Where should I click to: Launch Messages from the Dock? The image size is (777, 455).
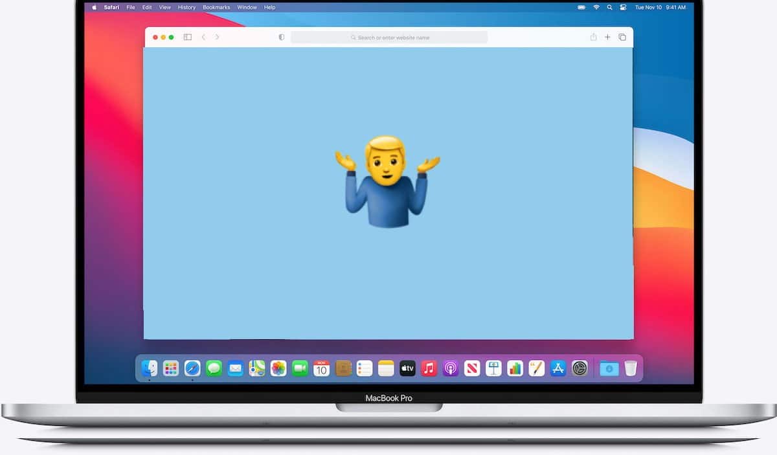pos(214,368)
